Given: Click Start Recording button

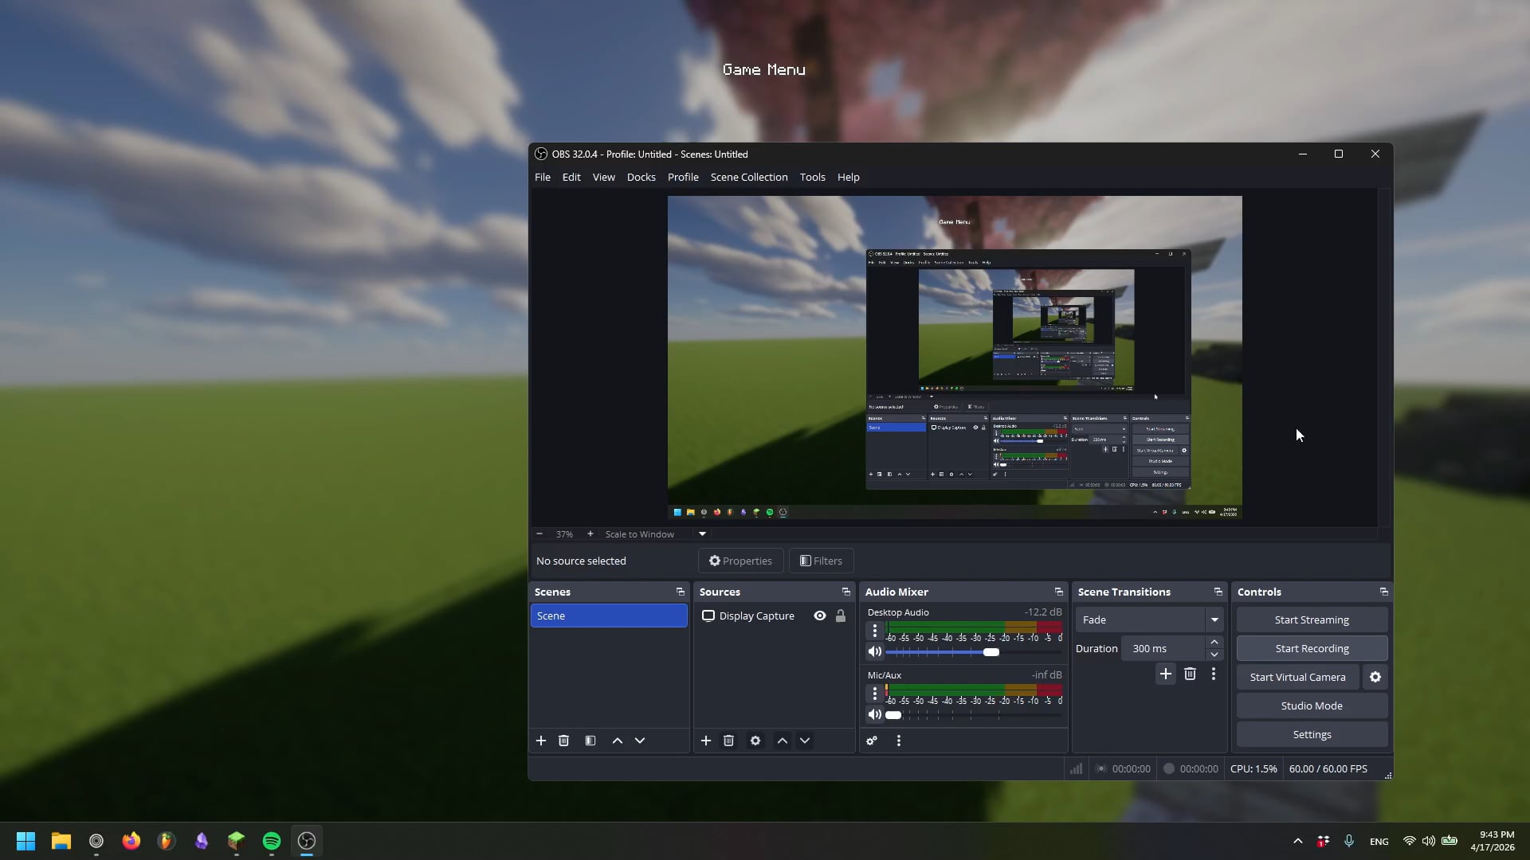Looking at the screenshot, I should click(1312, 648).
